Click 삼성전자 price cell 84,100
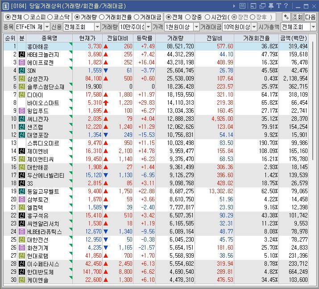Screen dimensions: 319x289 coord(93,79)
